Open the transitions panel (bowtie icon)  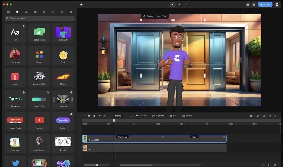53,12
